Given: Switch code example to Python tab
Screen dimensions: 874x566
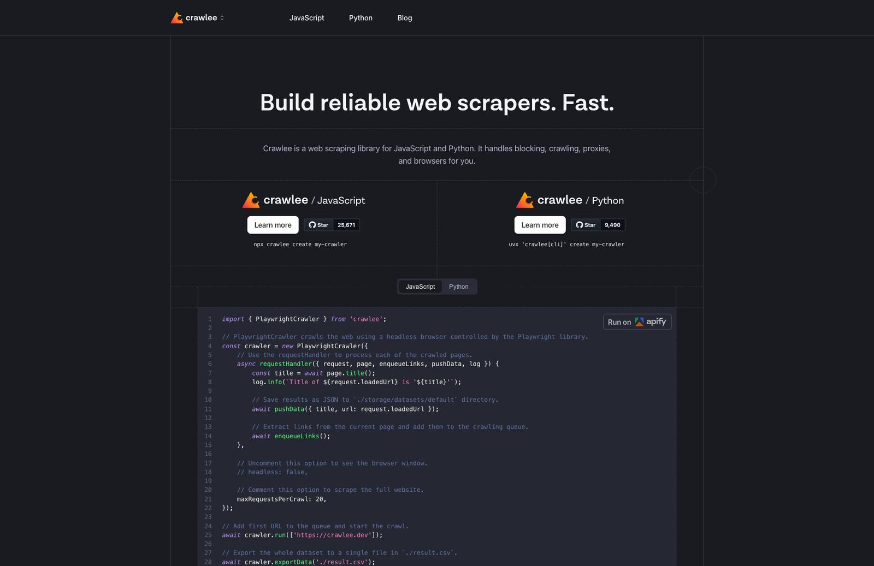Looking at the screenshot, I should click(459, 287).
